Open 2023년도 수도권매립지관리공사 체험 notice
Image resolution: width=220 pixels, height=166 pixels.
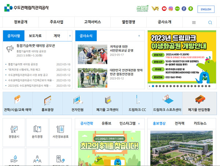pyautogui.click(x=29, y=86)
